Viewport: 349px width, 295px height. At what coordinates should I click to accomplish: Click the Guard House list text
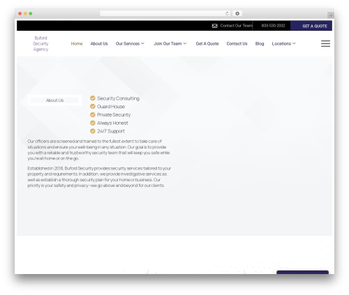click(111, 107)
